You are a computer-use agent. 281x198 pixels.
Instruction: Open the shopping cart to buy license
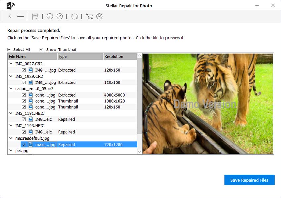click(x=89, y=16)
